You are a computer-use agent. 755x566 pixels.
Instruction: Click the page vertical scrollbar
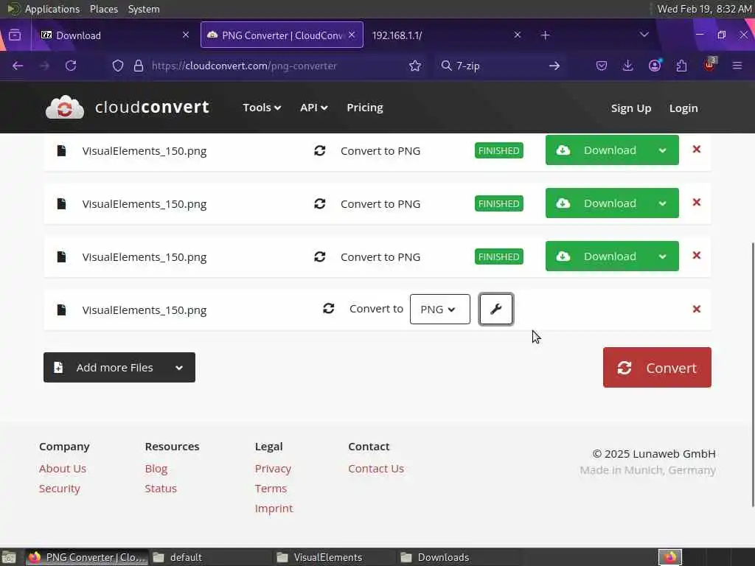pyautogui.click(x=752, y=374)
